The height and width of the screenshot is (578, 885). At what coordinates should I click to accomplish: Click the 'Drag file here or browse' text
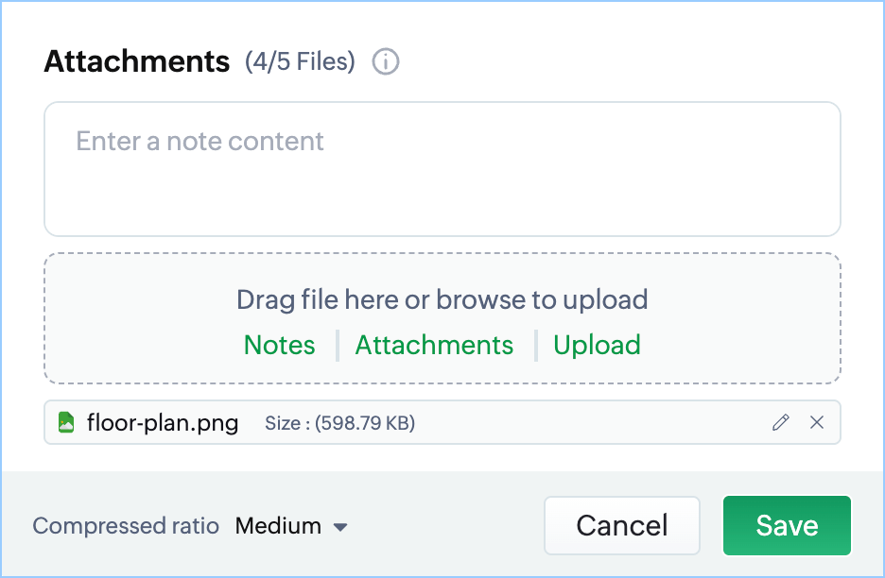(442, 300)
